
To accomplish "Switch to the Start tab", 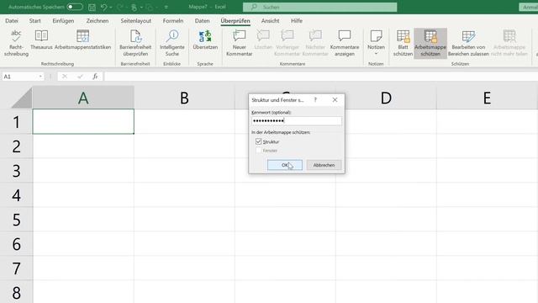I will [35, 20].
